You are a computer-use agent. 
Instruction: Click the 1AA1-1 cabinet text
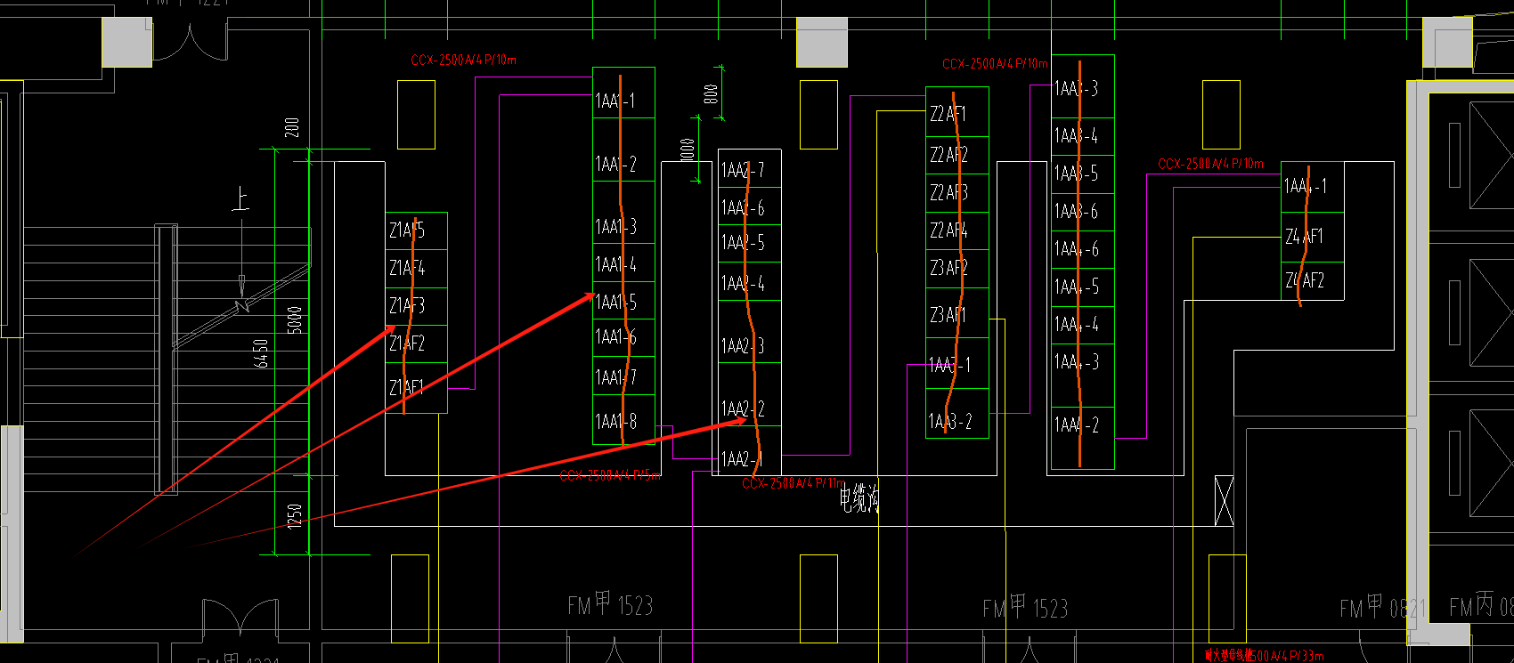click(x=615, y=101)
